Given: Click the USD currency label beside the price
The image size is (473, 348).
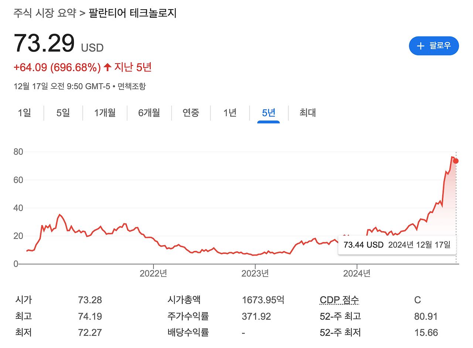Looking at the screenshot, I should coord(92,48).
